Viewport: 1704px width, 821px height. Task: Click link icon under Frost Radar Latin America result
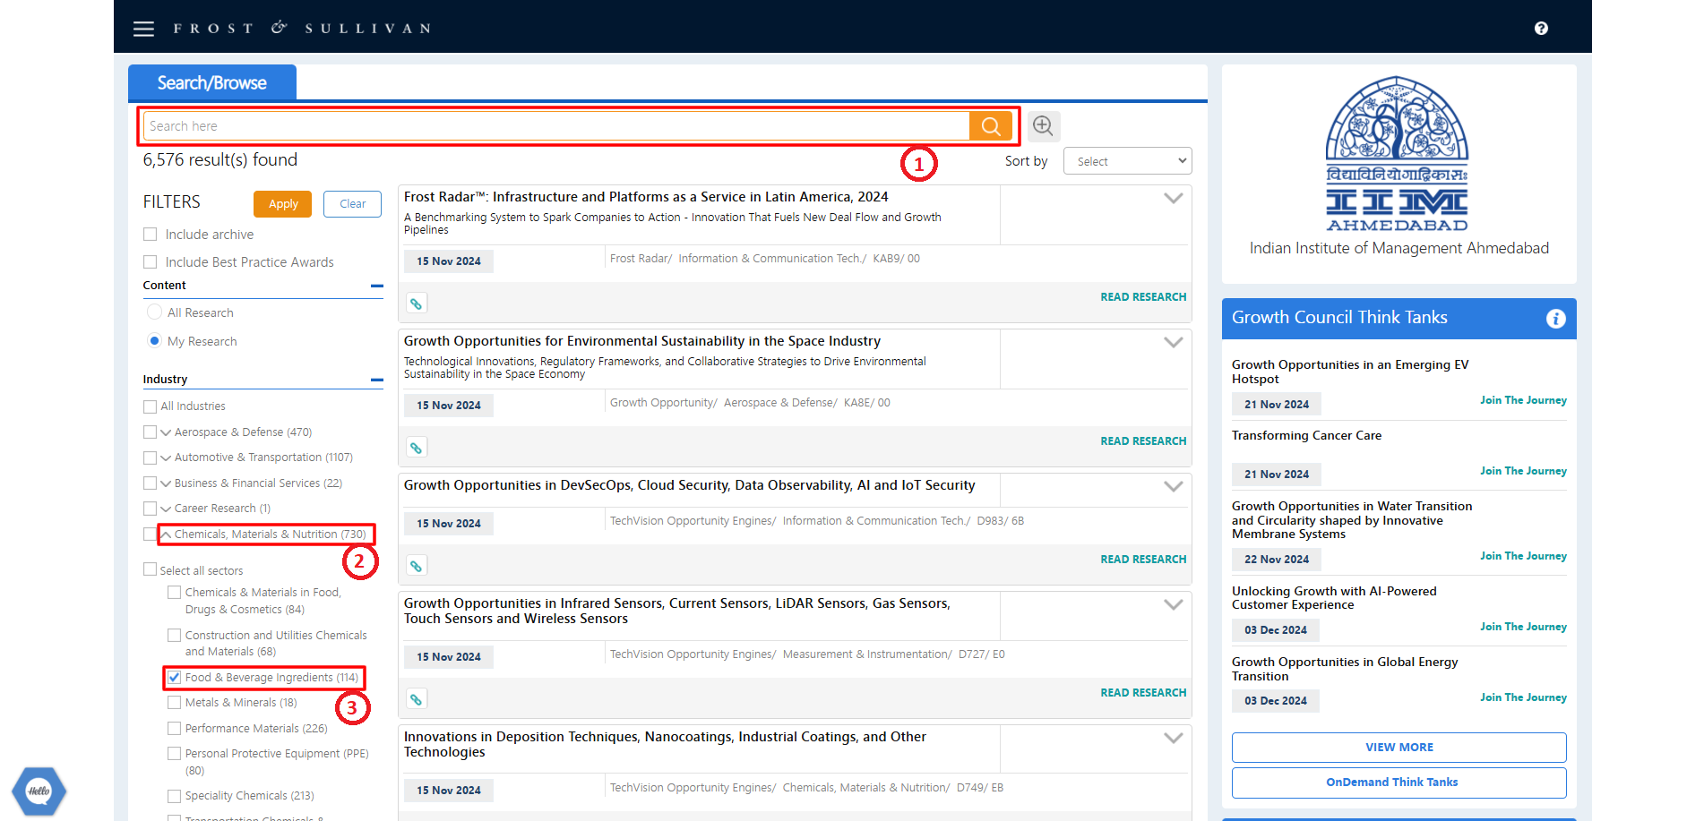click(x=416, y=304)
